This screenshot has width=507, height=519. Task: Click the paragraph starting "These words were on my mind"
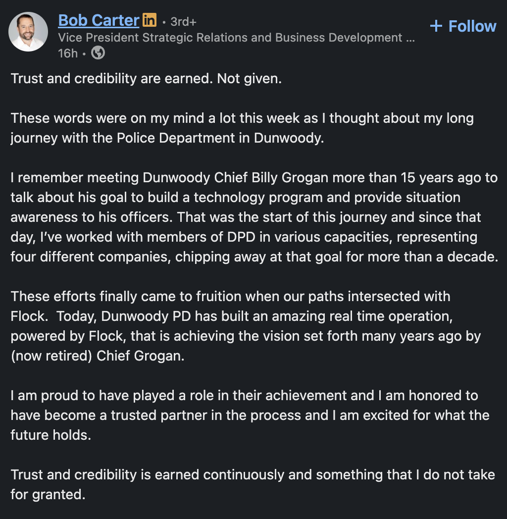(x=242, y=128)
